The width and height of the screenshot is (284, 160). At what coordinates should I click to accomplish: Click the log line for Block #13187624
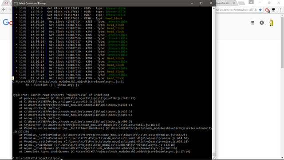pyautogui.click(x=71, y=75)
